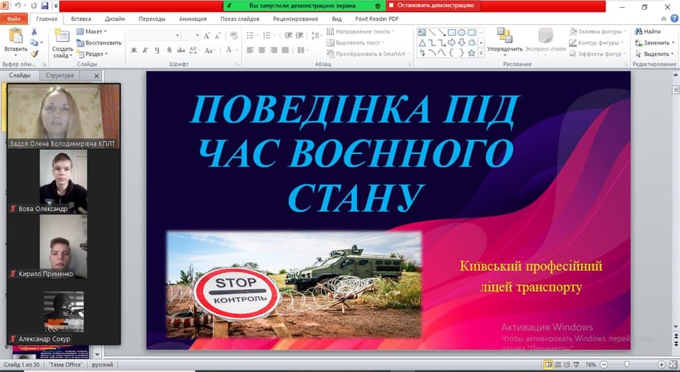Click the Redo icon in quick access toolbar
680x372 pixels.
[x=34, y=6]
